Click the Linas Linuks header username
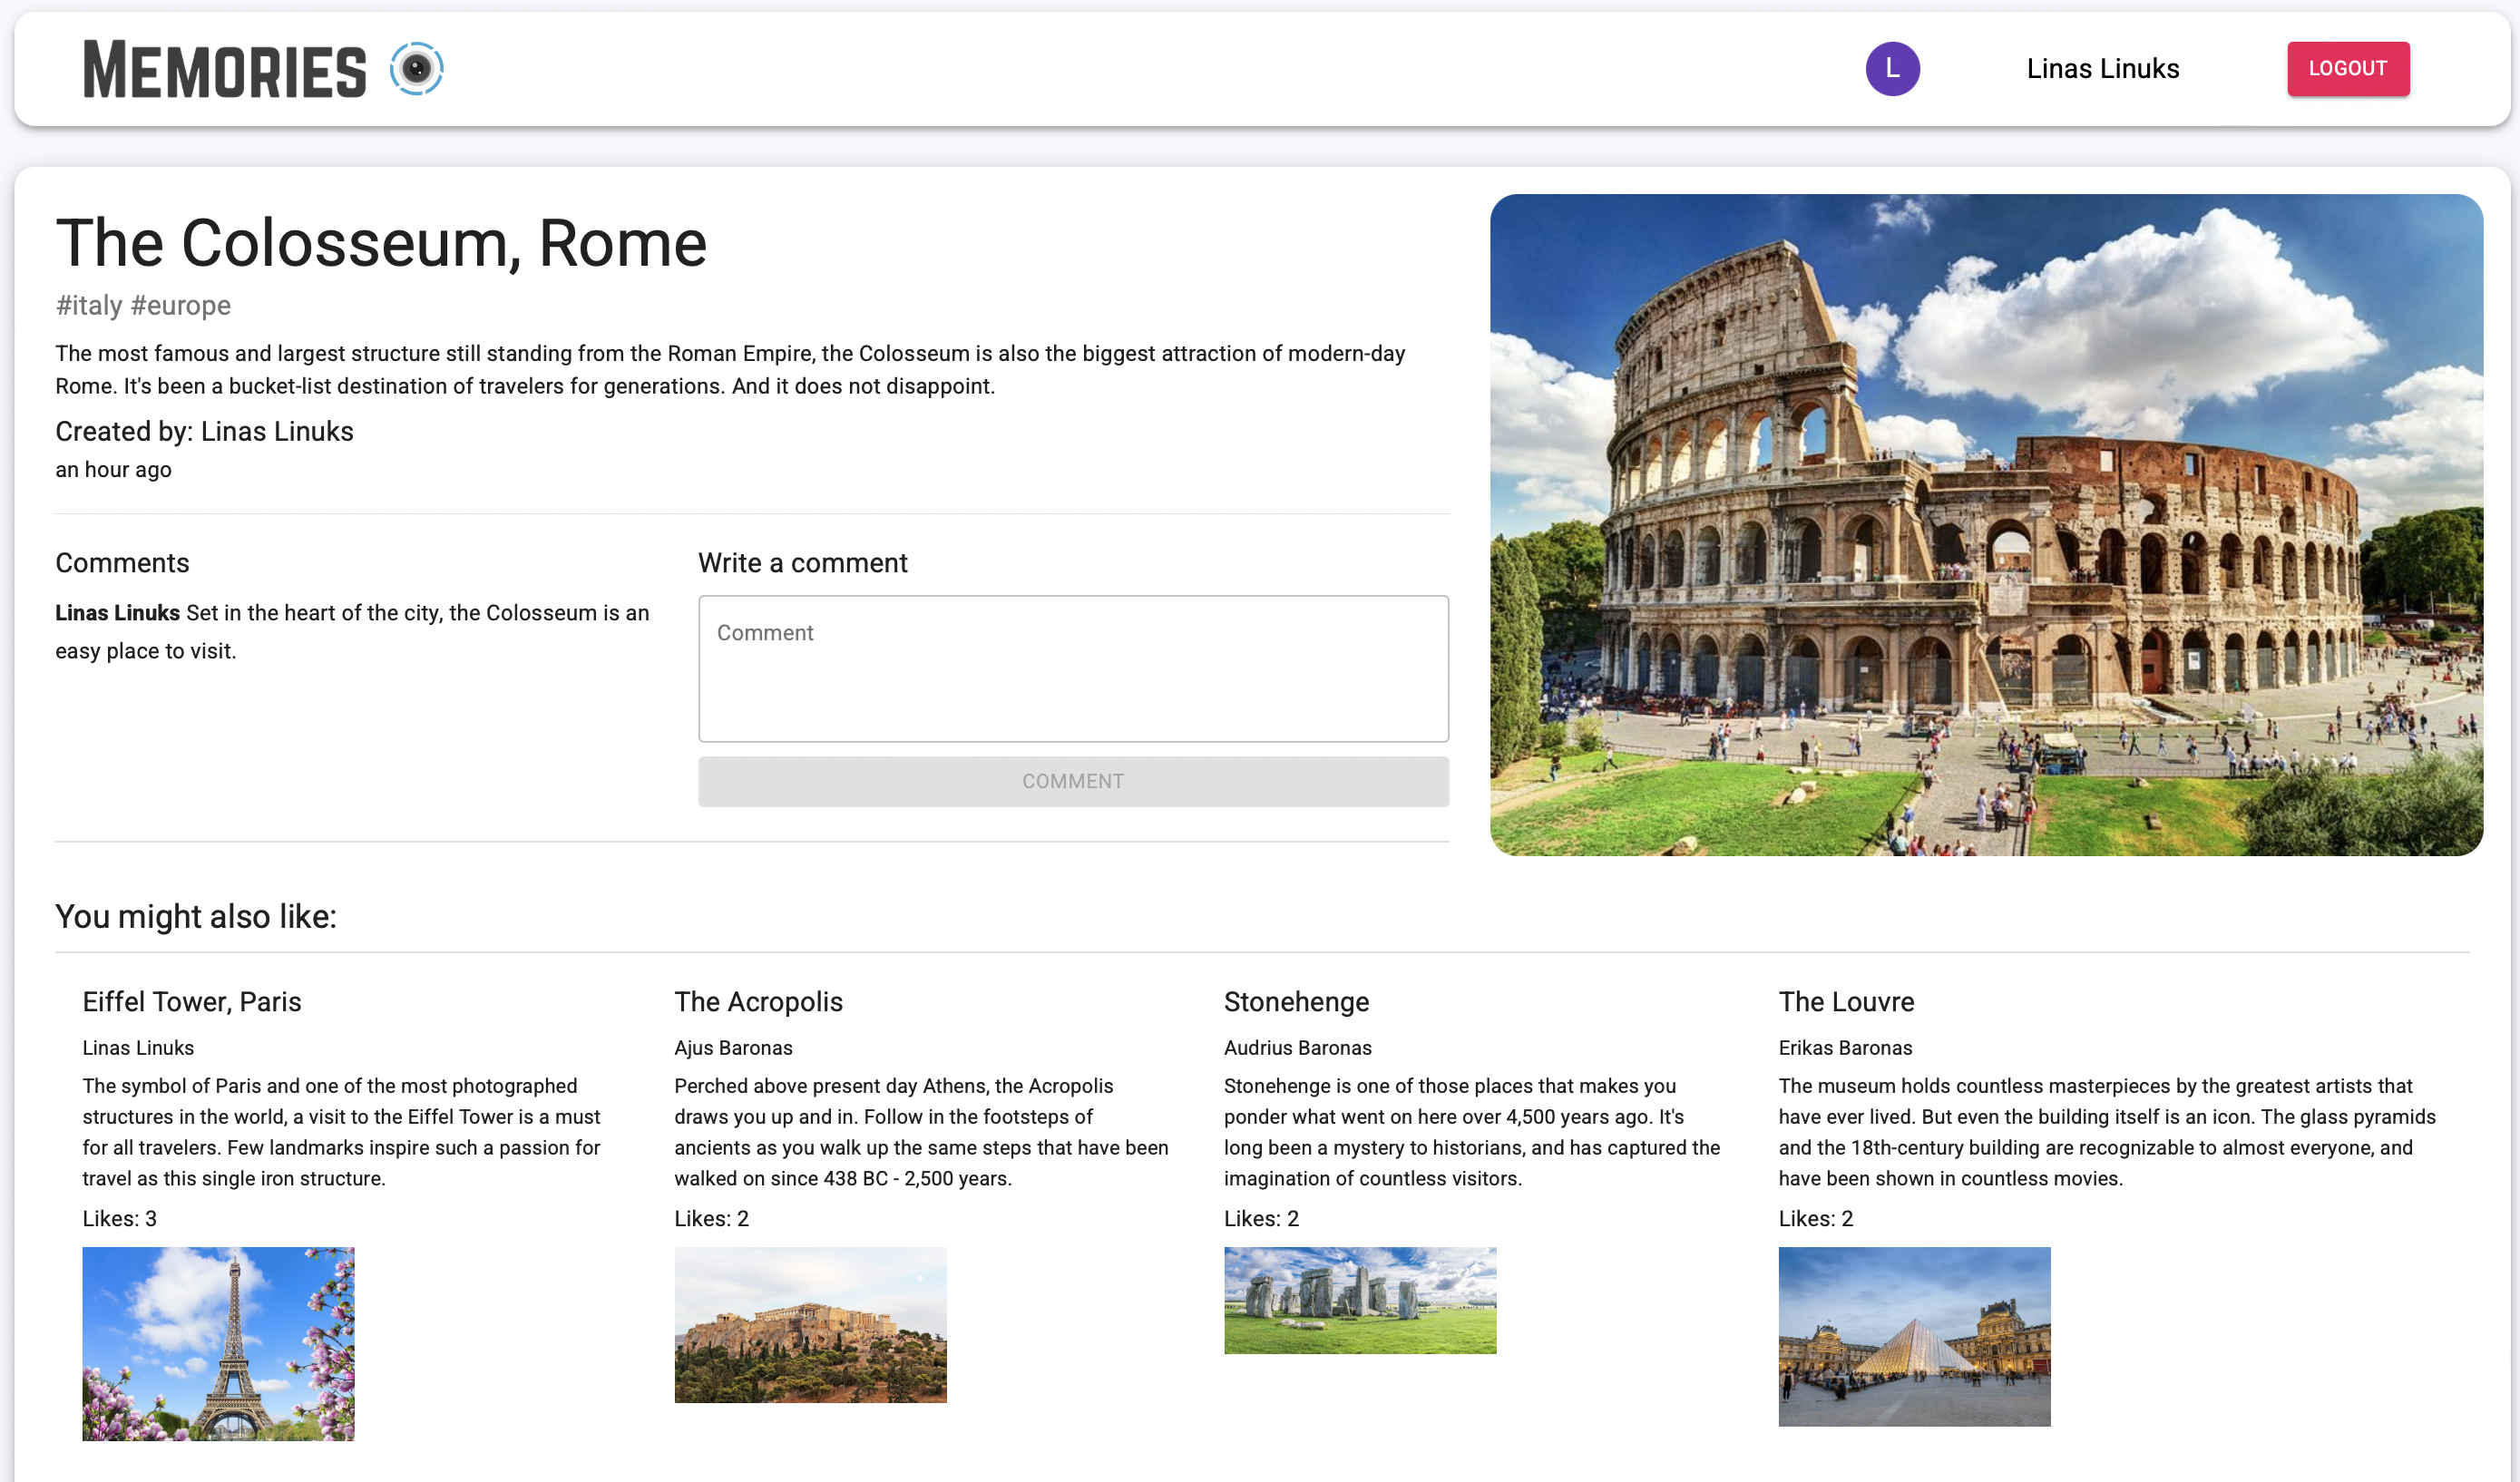The height and width of the screenshot is (1482, 2520). (x=2102, y=69)
